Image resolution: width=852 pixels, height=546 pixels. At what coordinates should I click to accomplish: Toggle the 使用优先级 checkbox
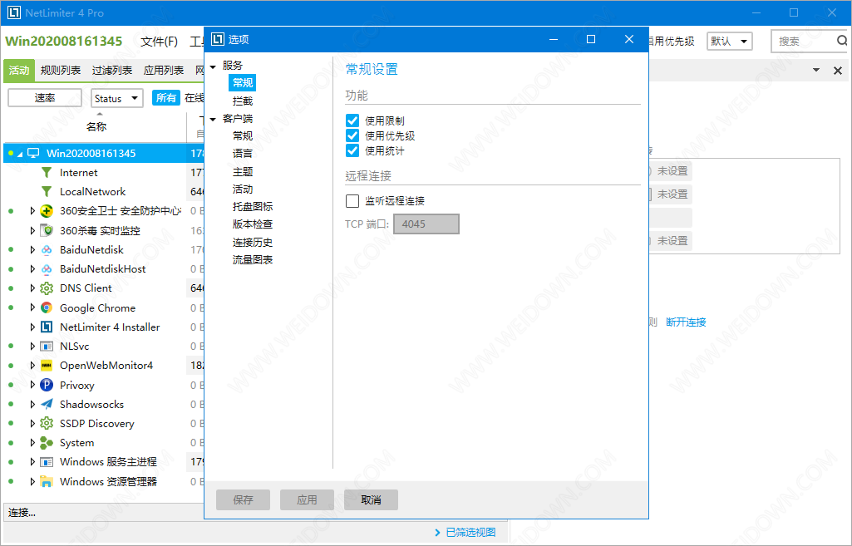pyautogui.click(x=352, y=135)
